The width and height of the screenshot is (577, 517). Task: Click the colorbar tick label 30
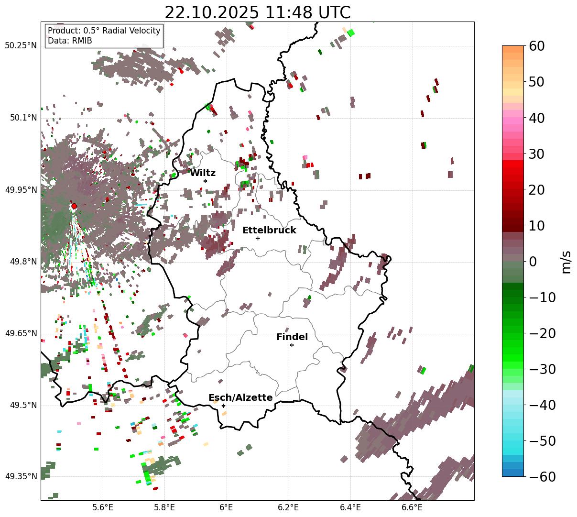click(x=536, y=154)
